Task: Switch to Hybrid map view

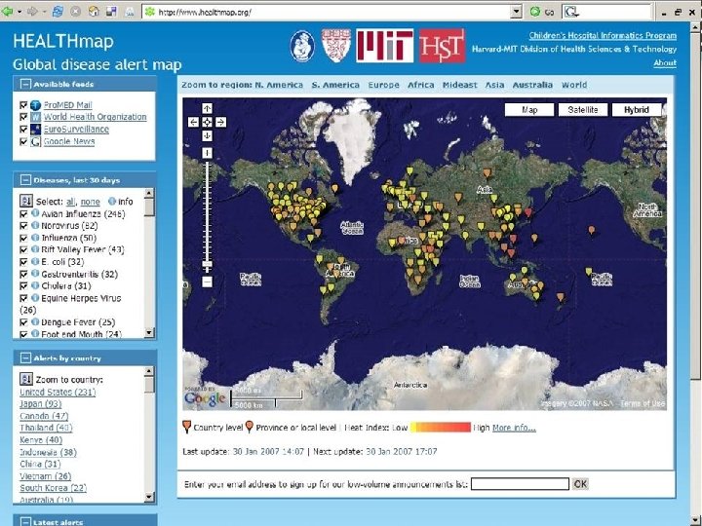Action: point(636,109)
